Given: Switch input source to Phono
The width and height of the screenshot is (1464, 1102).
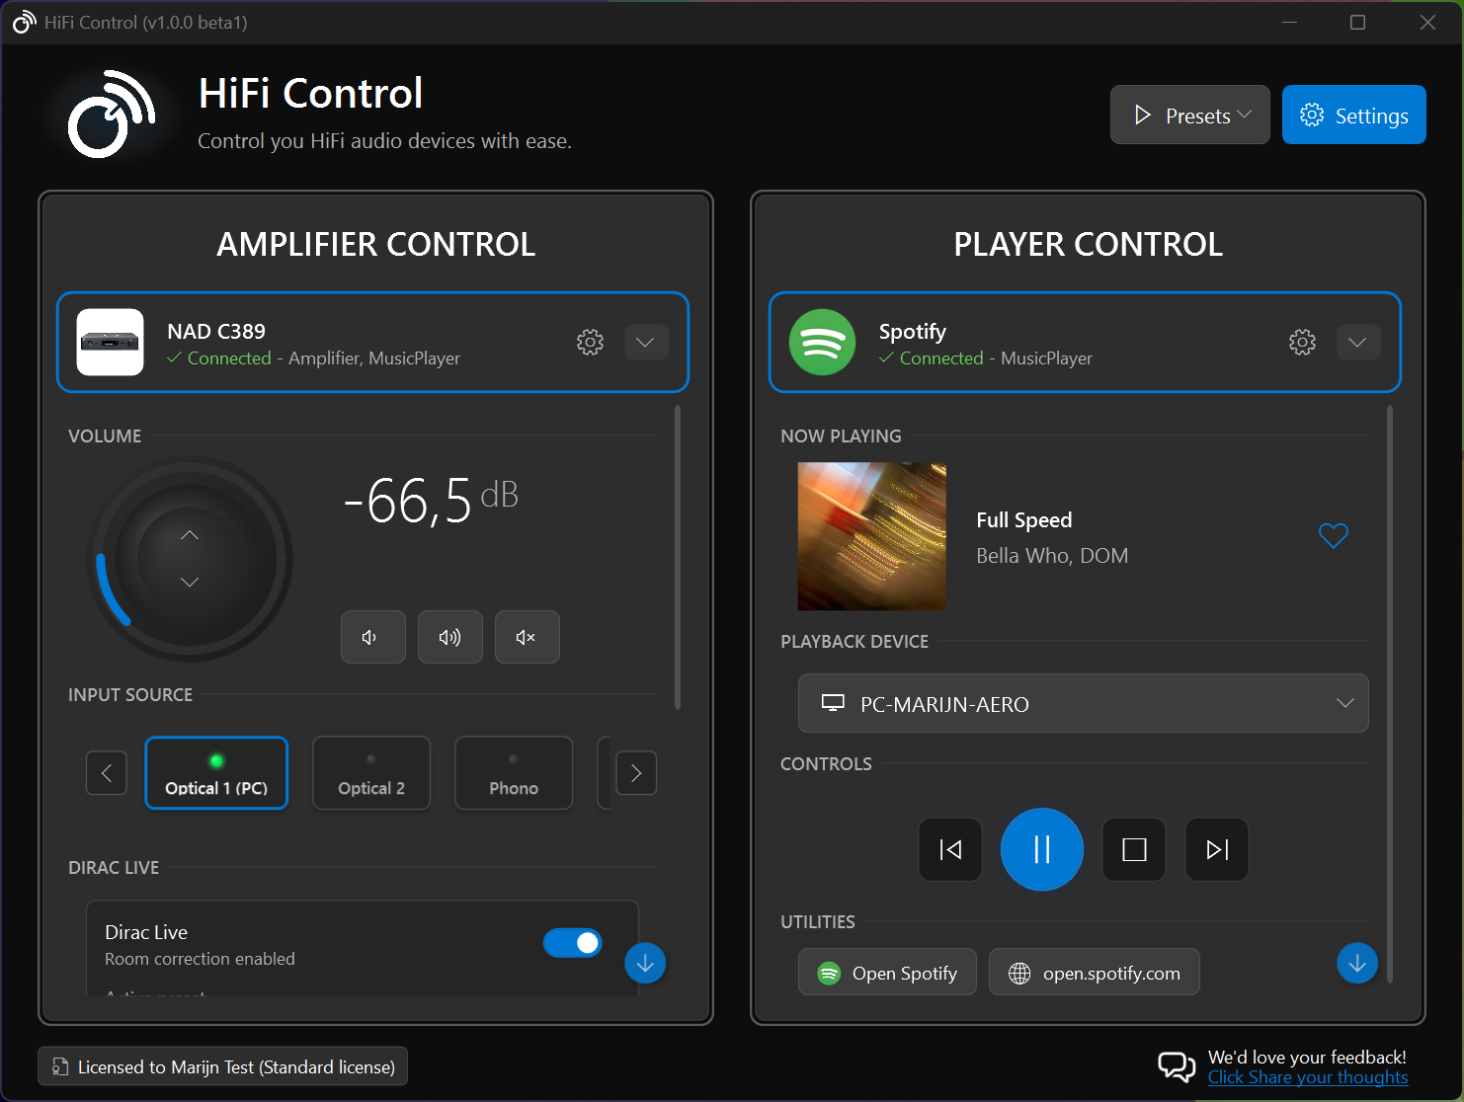Looking at the screenshot, I should click(x=513, y=773).
